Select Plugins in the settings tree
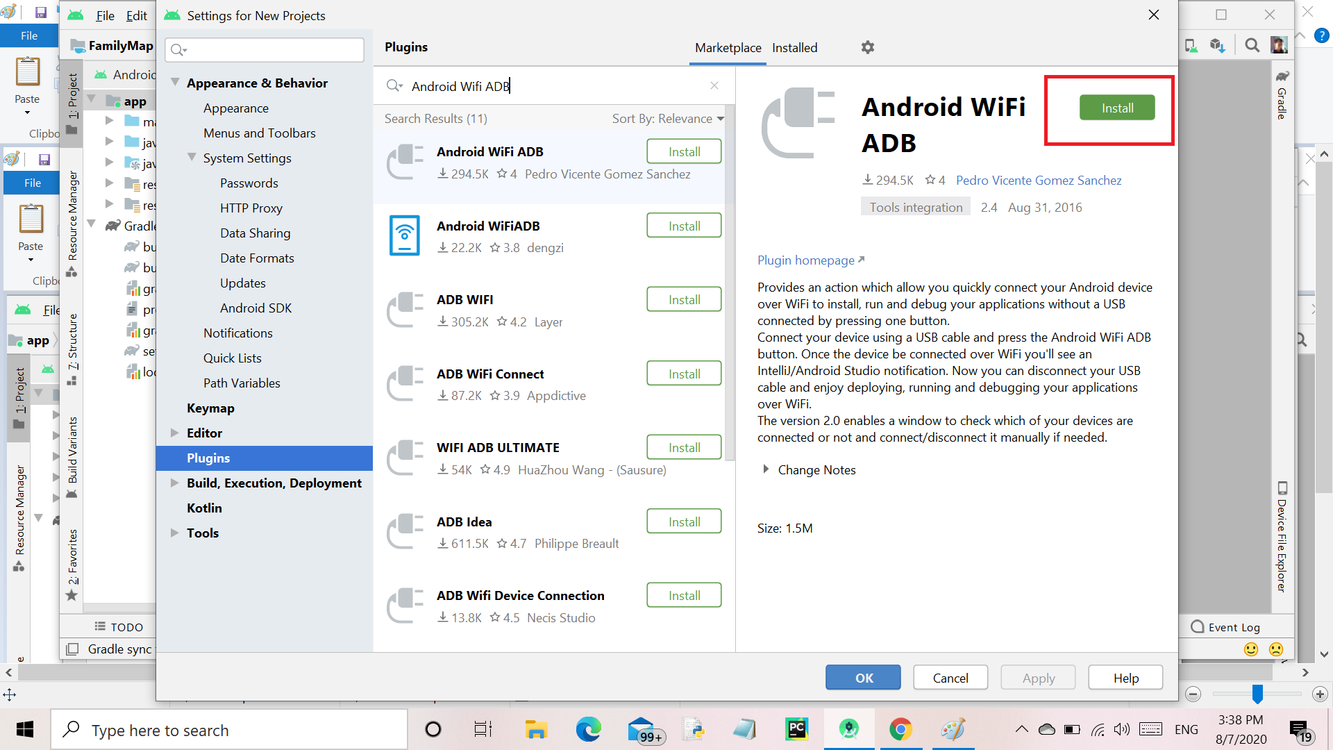This screenshot has width=1333, height=750. (208, 458)
